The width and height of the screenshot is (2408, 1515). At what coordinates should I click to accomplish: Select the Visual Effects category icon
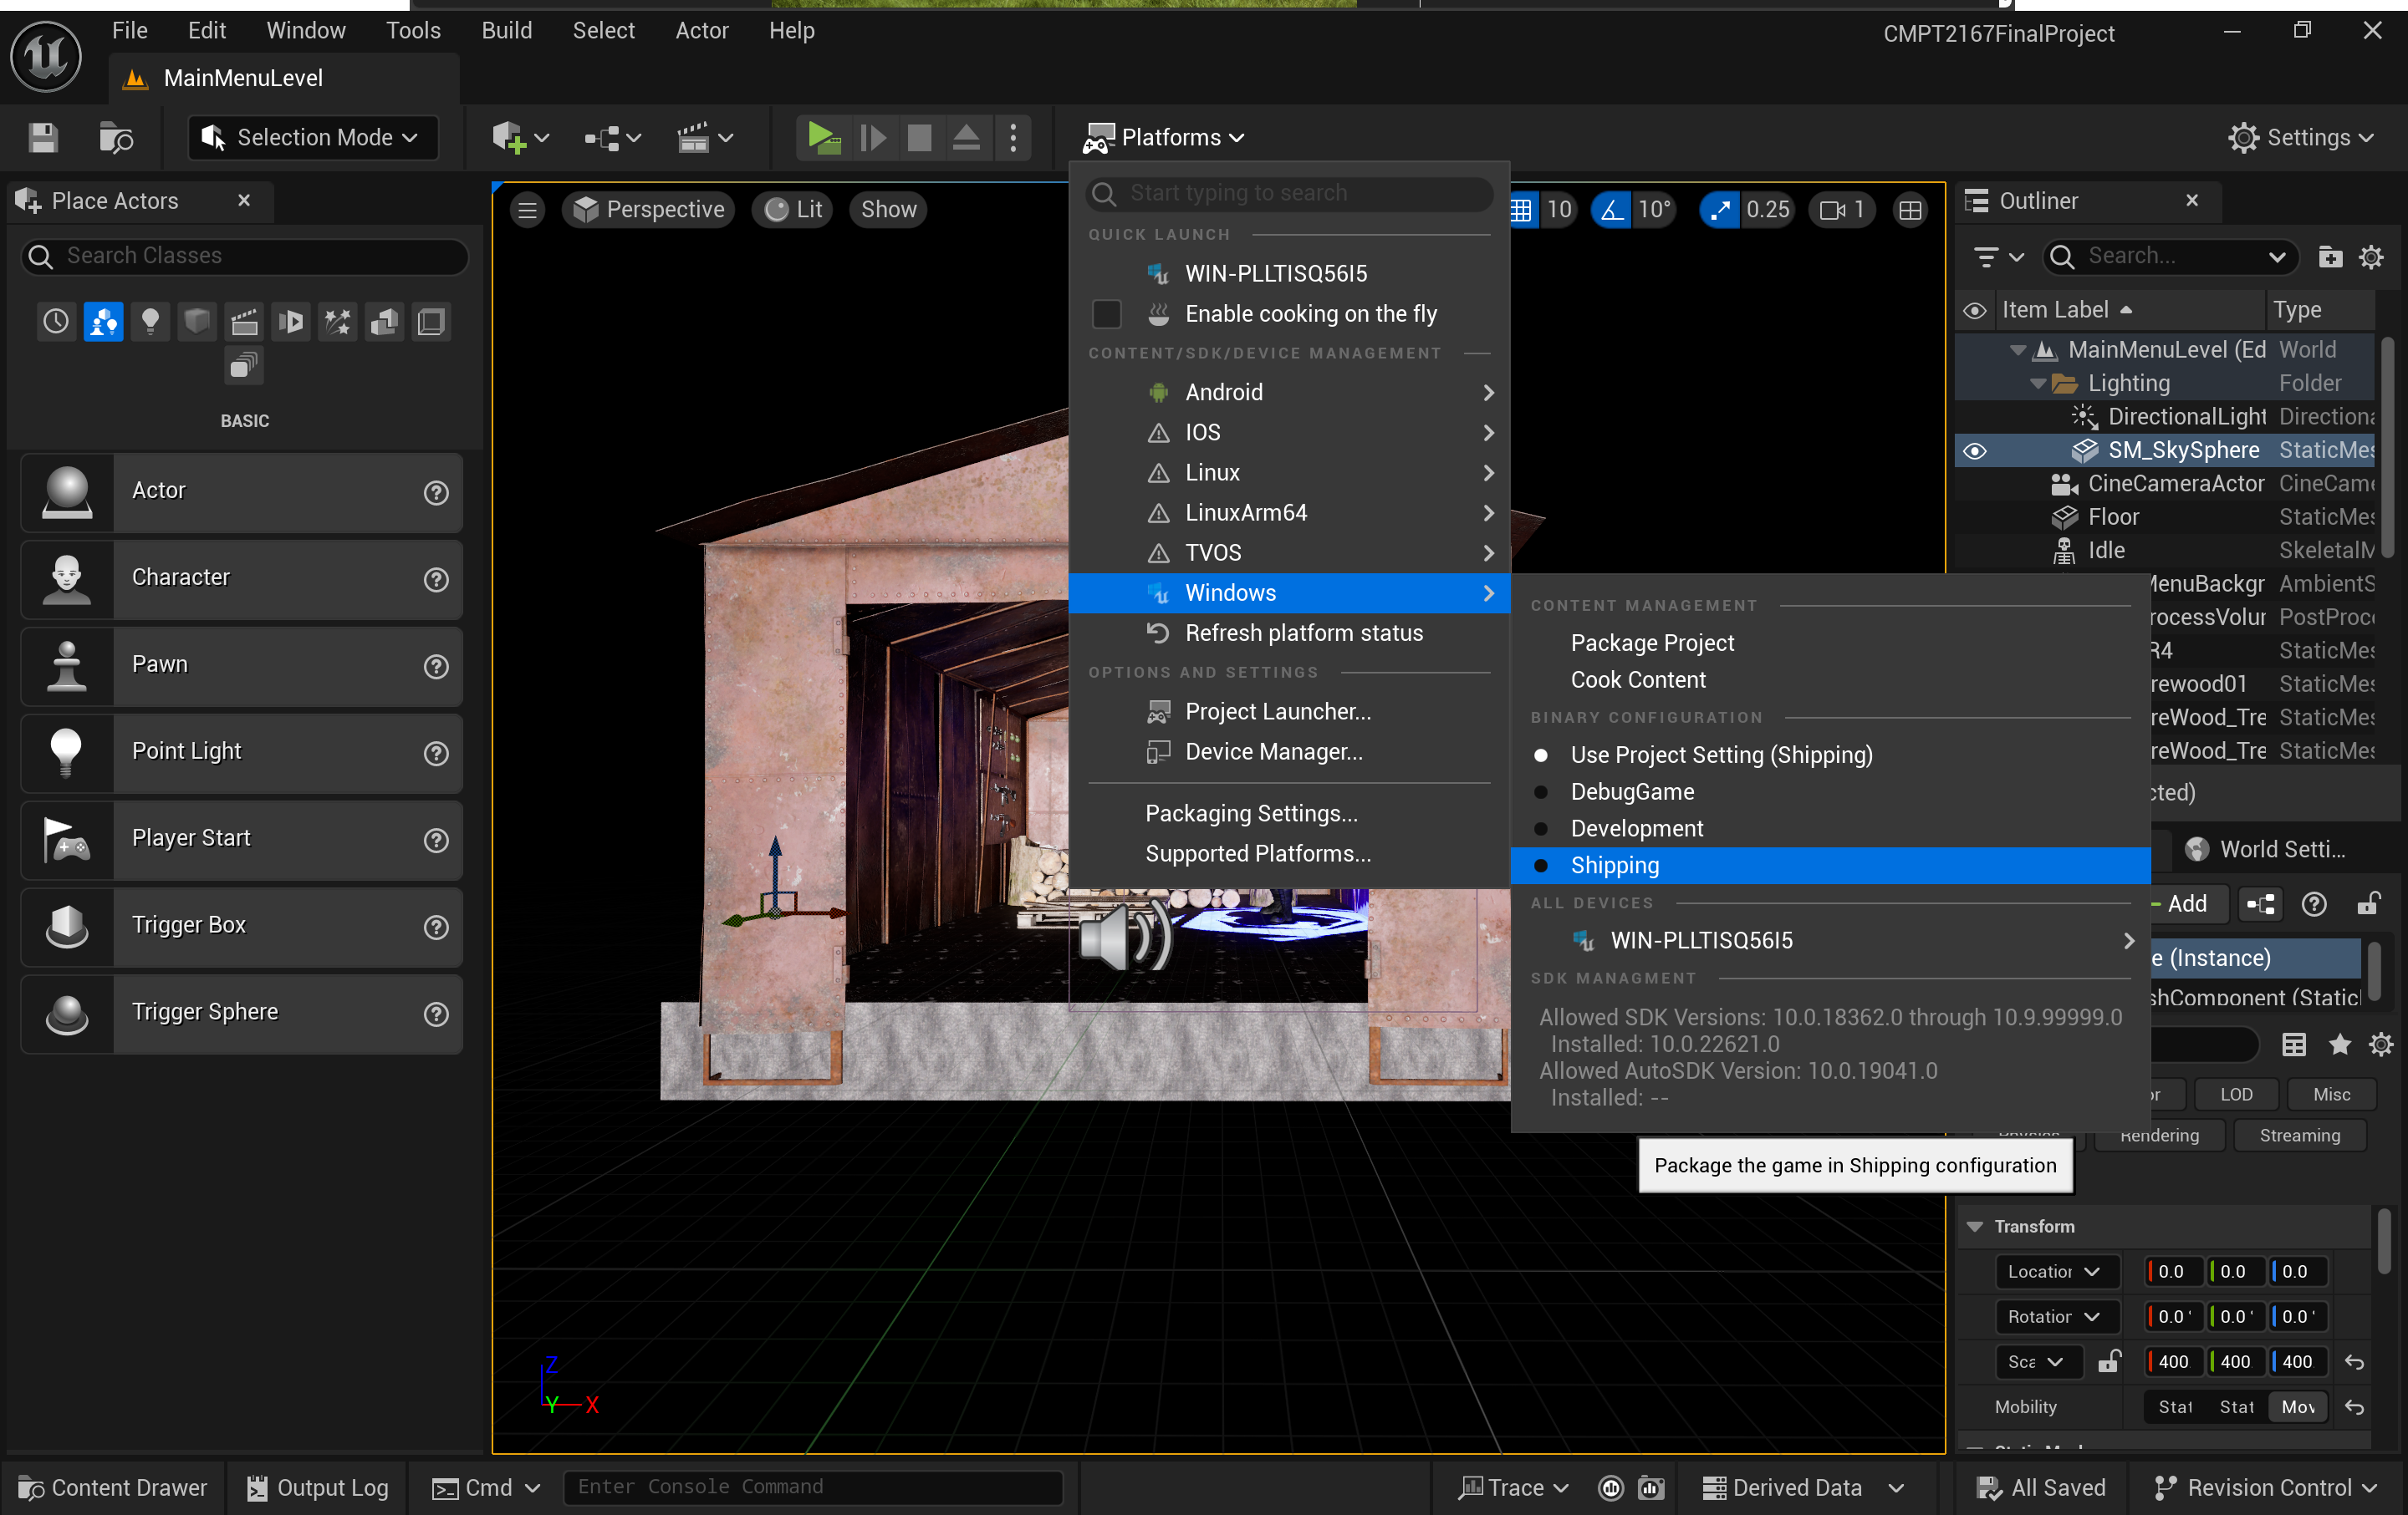coord(338,322)
